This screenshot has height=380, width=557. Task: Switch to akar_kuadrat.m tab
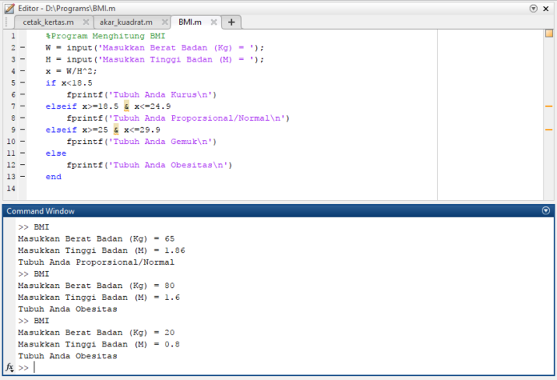coord(126,22)
